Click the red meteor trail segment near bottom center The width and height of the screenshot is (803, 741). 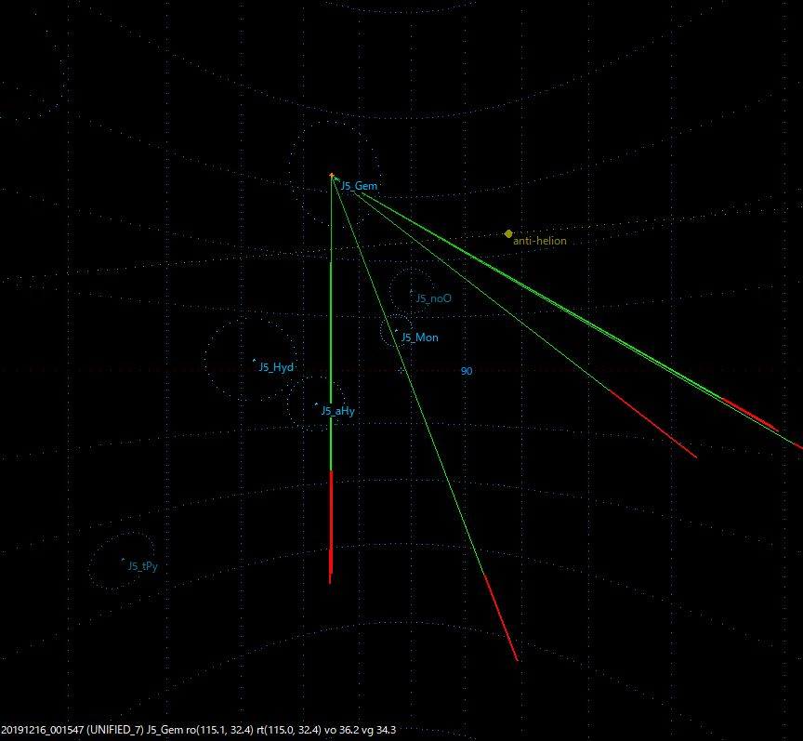[x=330, y=530]
